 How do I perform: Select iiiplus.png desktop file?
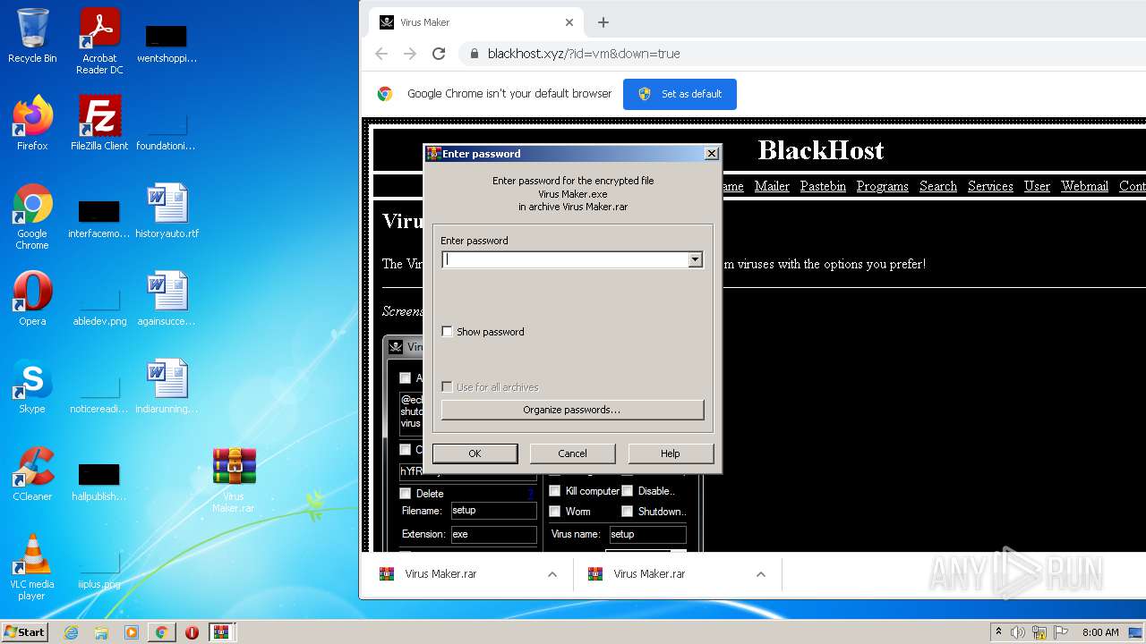[99, 569]
